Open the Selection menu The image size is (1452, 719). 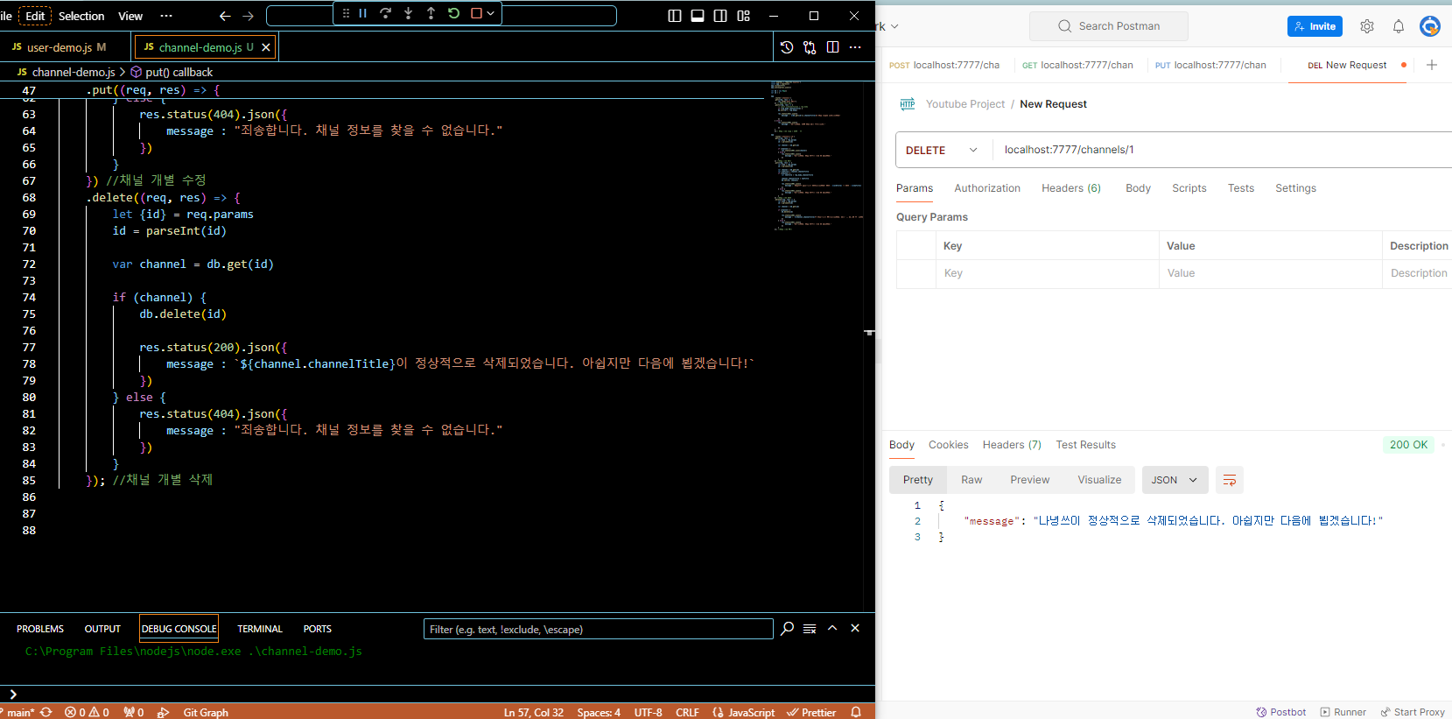(x=81, y=16)
